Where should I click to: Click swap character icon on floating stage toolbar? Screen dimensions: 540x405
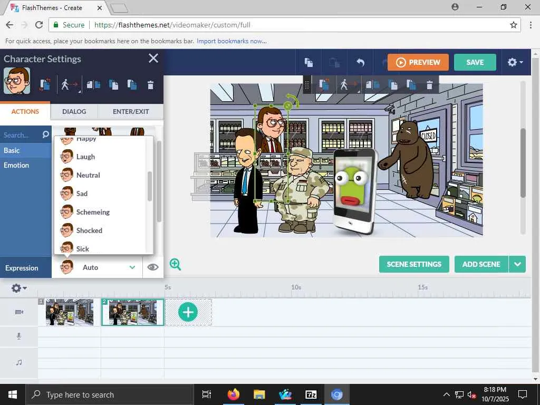click(x=324, y=85)
